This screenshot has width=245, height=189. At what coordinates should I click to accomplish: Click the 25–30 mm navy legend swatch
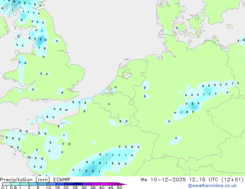(78, 184)
